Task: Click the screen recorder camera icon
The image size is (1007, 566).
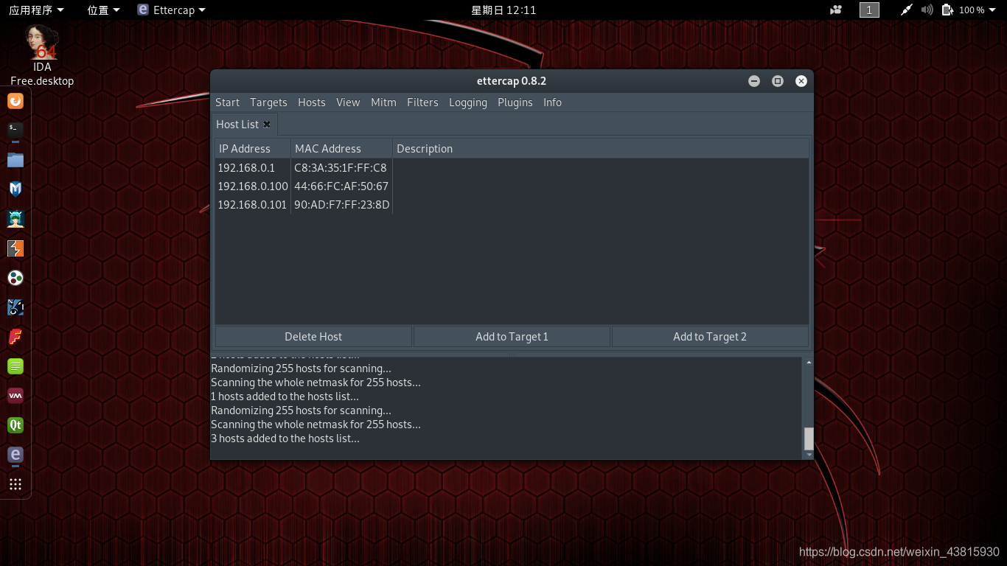Action: [836, 10]
